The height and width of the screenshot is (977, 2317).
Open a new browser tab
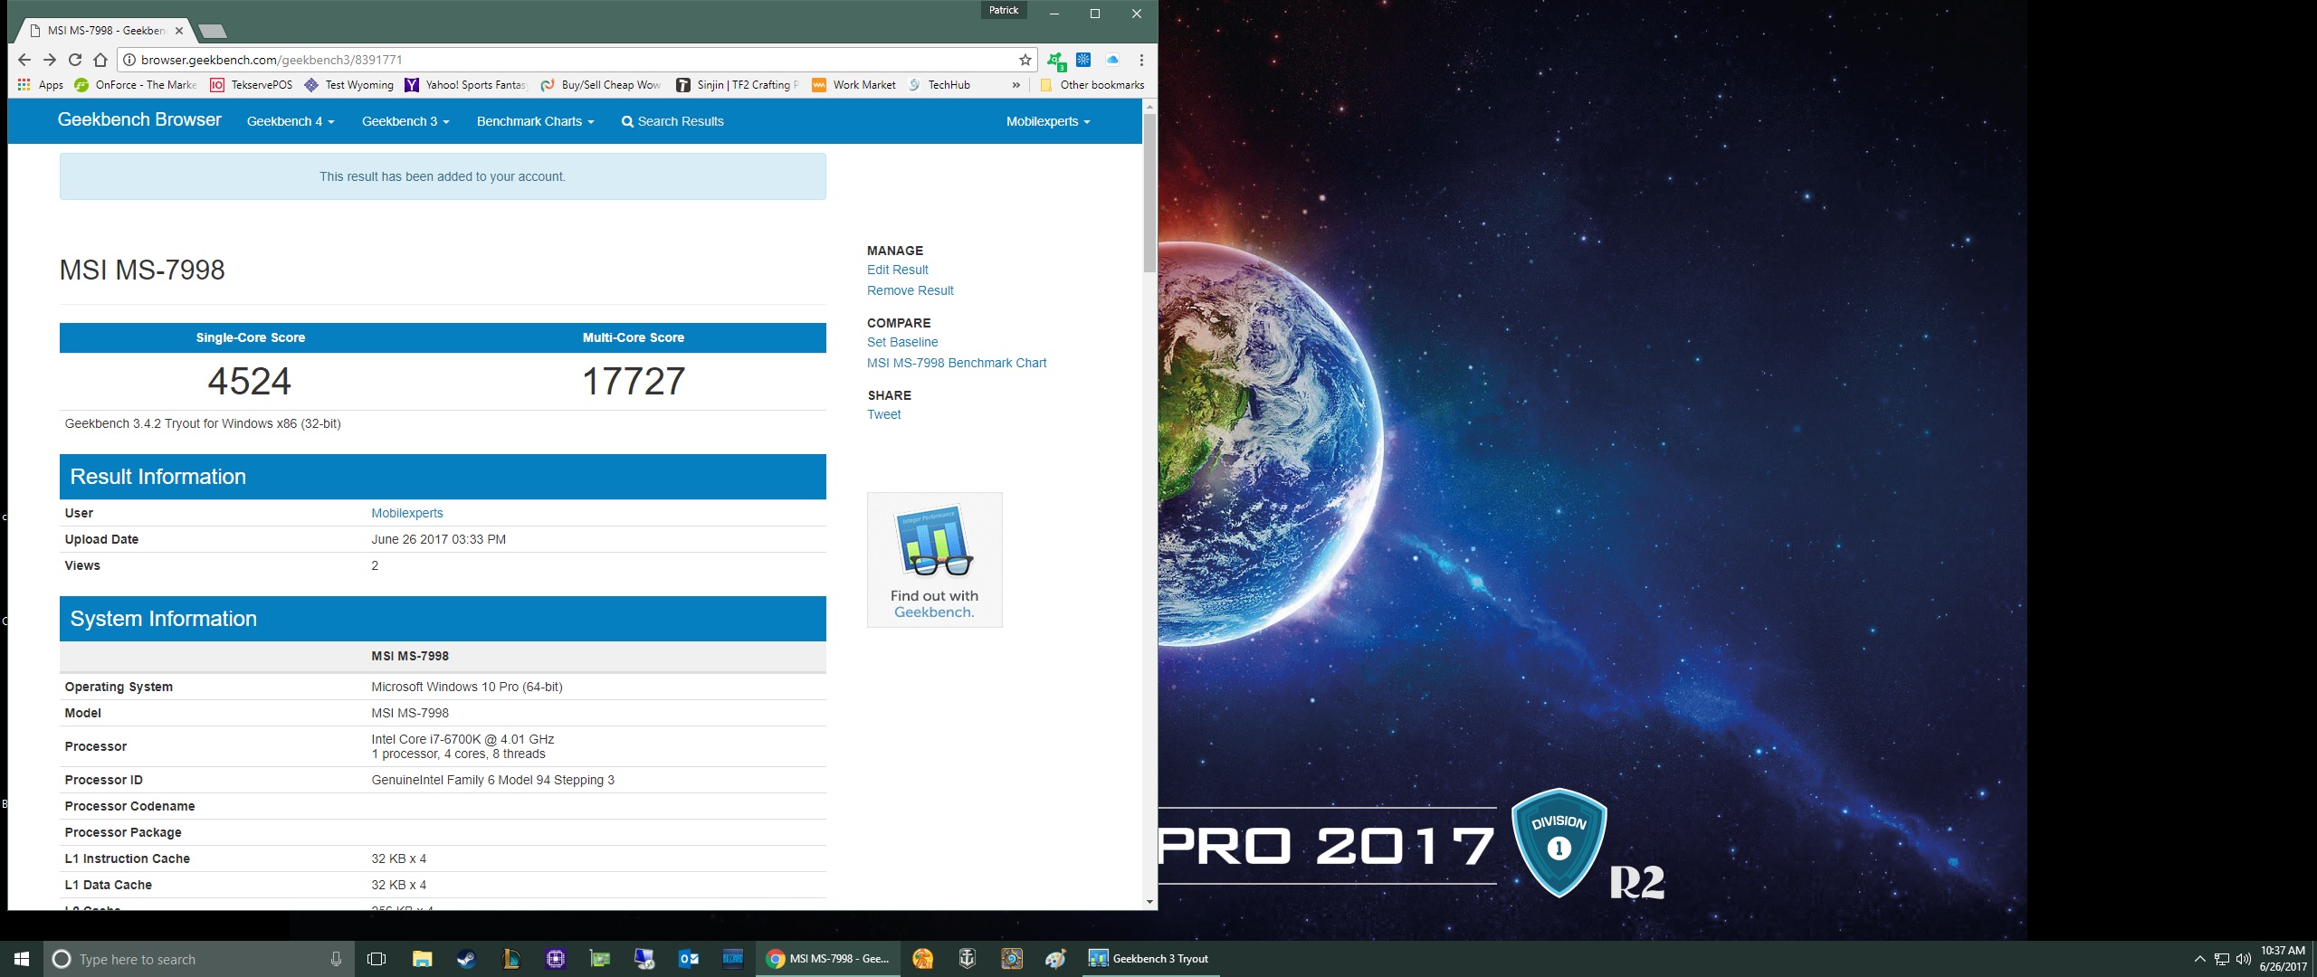click(x=213, y=31)
